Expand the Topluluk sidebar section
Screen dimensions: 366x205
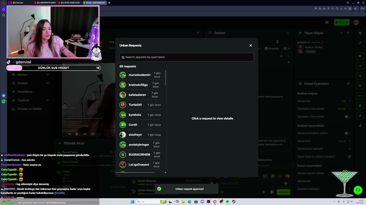[x=30, y=100]
